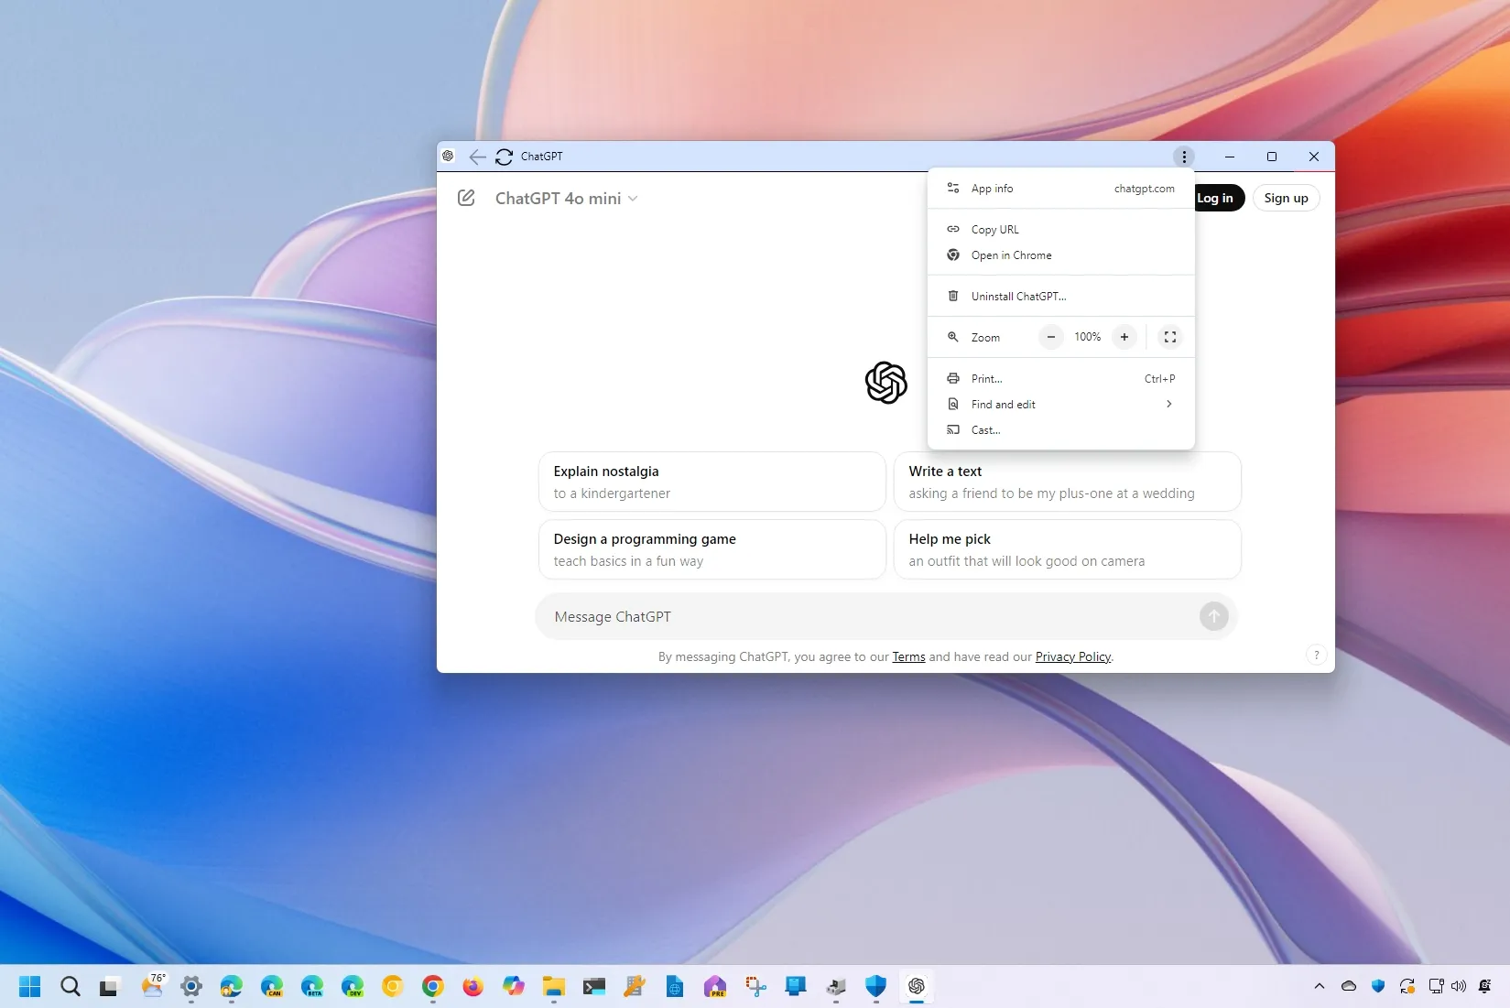Open the Snipping Tool from taskbar
Screen dimensions: 1510x1008
coord(755,986)
